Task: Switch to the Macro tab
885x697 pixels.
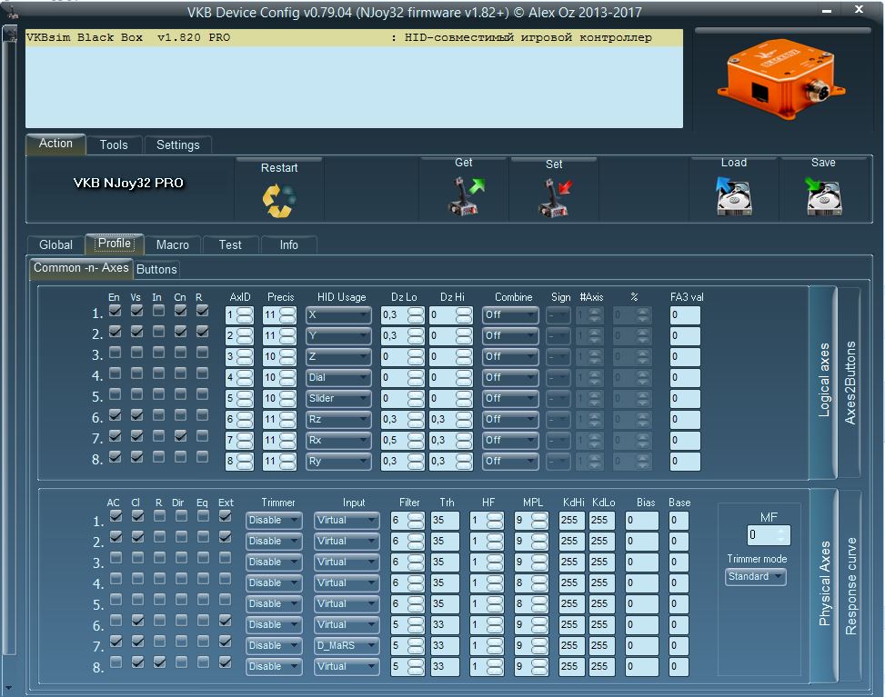Action: tap(172, 244)
